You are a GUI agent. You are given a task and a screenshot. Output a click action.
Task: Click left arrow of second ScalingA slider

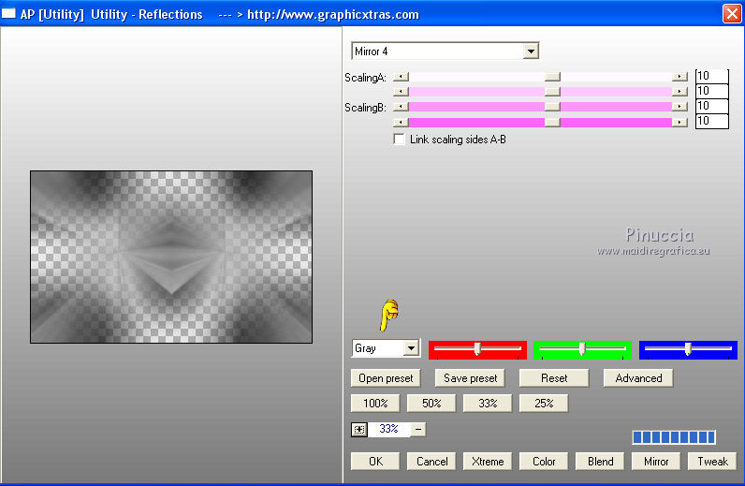[x=401, y=92]
